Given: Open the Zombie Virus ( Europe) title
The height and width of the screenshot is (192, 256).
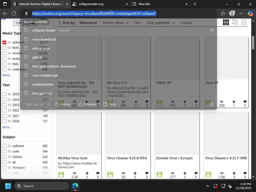Looking at the screenshot, I should (x=174, y=158).
